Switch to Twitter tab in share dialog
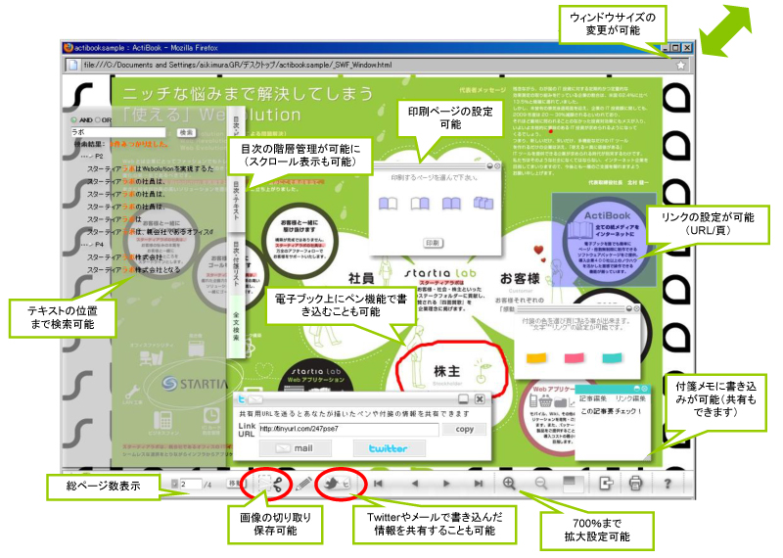 pos(242,399)
